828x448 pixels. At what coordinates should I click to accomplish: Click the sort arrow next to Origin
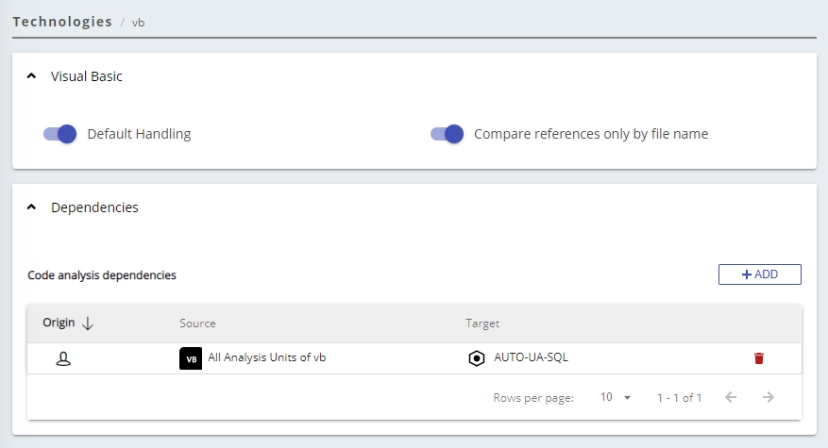coord(88,324)
